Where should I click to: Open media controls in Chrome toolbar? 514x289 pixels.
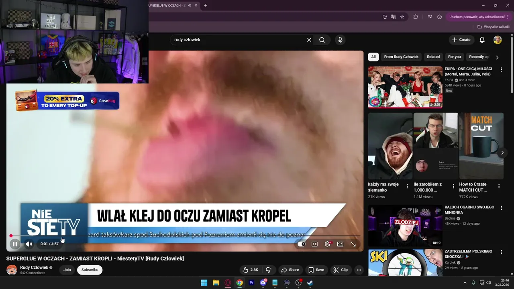430,17
